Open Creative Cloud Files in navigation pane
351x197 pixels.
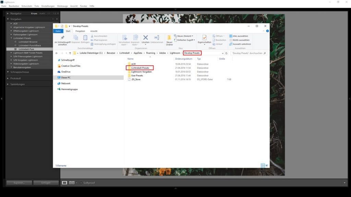pos(71,66)
